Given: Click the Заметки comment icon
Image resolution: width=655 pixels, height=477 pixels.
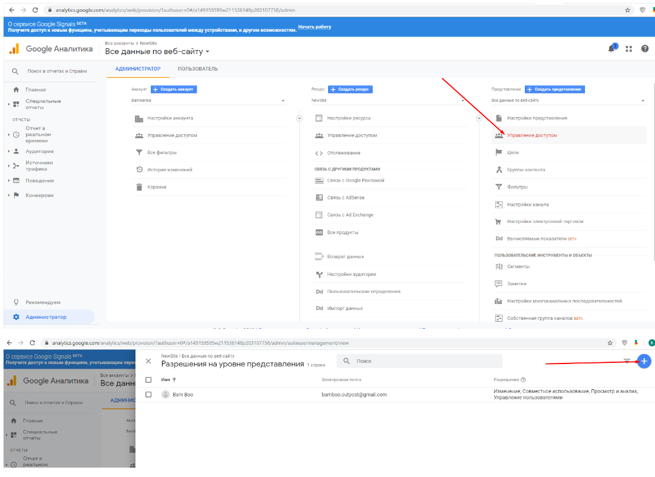Looking at the screenshot, I should click(498, 283).
